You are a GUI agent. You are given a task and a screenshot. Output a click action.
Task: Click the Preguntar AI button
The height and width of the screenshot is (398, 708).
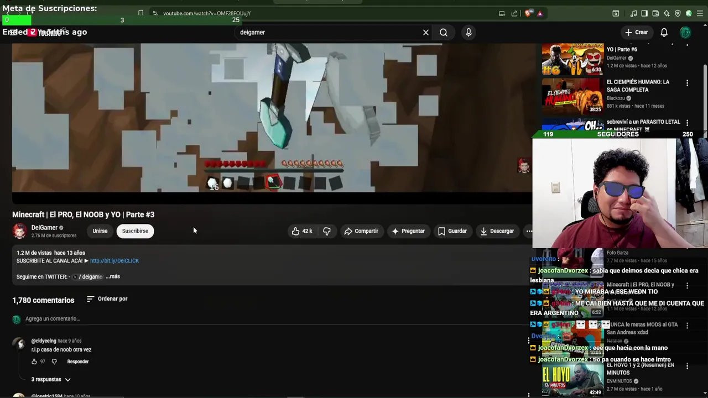pos(408,231)
